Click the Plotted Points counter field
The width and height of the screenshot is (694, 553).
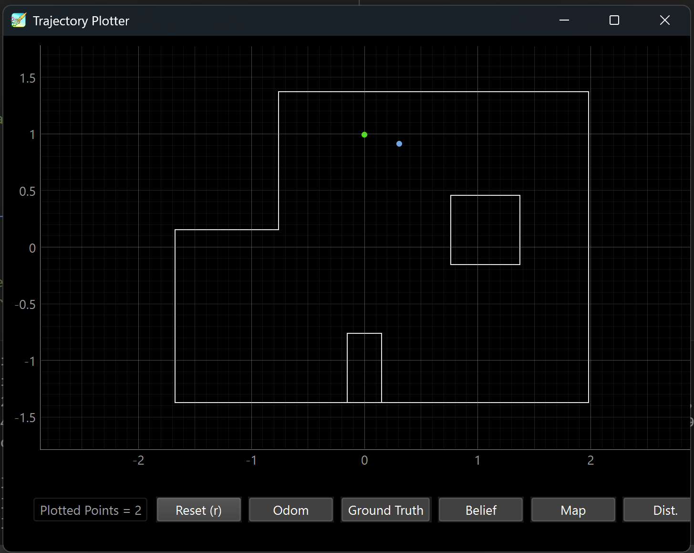pyautogui.click(x=91, y=510)
